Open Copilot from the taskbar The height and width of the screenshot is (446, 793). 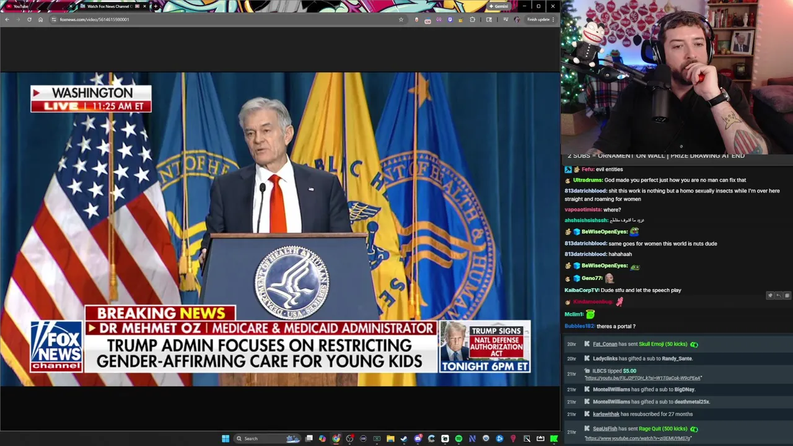(322, 439)
